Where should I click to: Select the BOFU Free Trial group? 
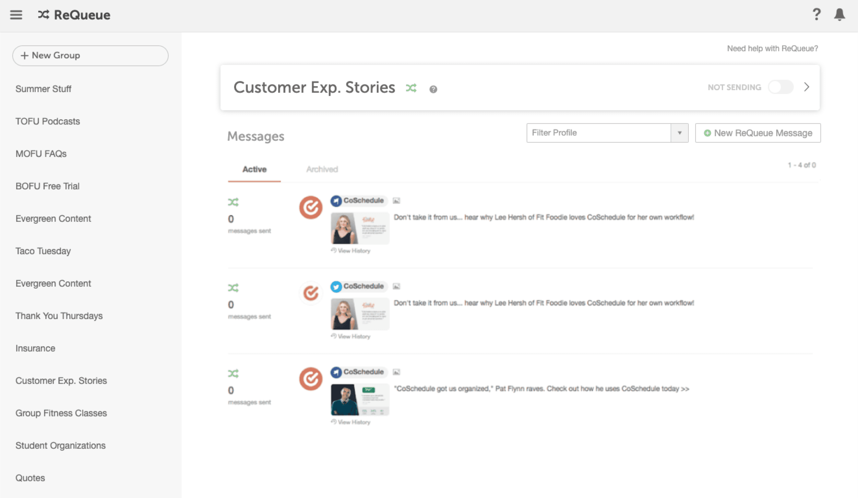click(x=47, y=186)
